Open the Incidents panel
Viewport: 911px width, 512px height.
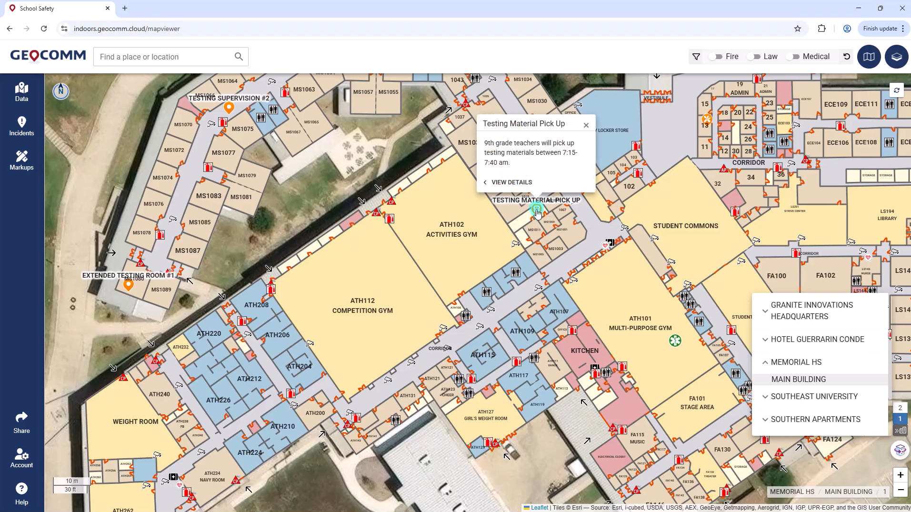tap(21, 126)
